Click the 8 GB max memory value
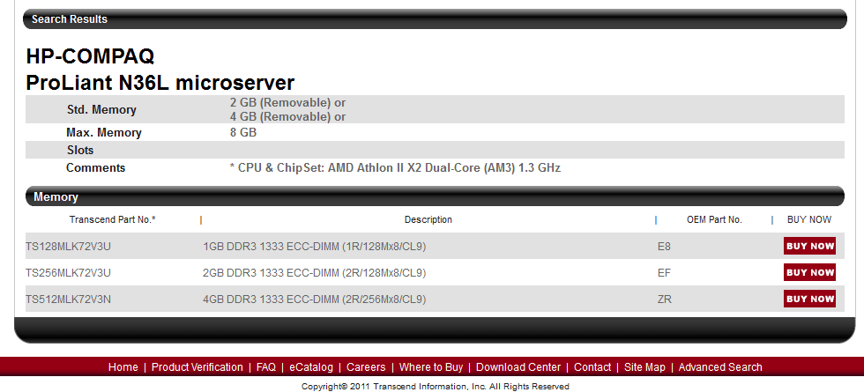 [243, 133]
